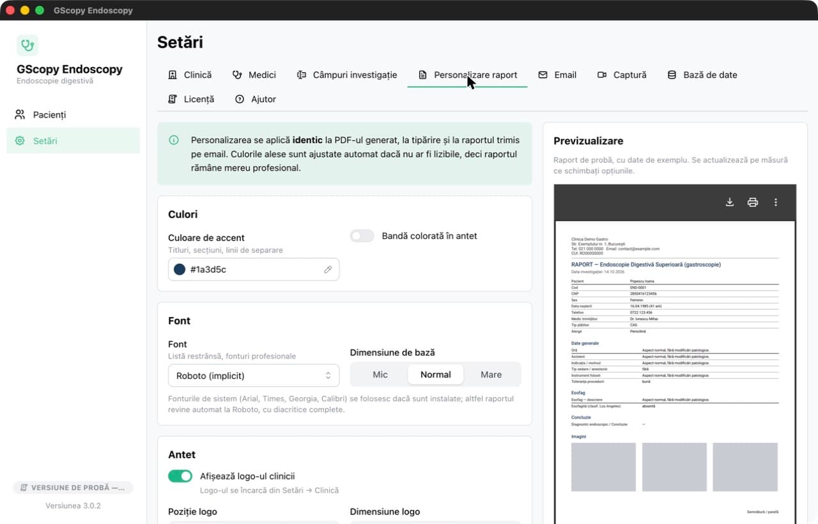Screen dimensions: 818x524
Task: Open the Email settings tab
Action: click(557, 75)
